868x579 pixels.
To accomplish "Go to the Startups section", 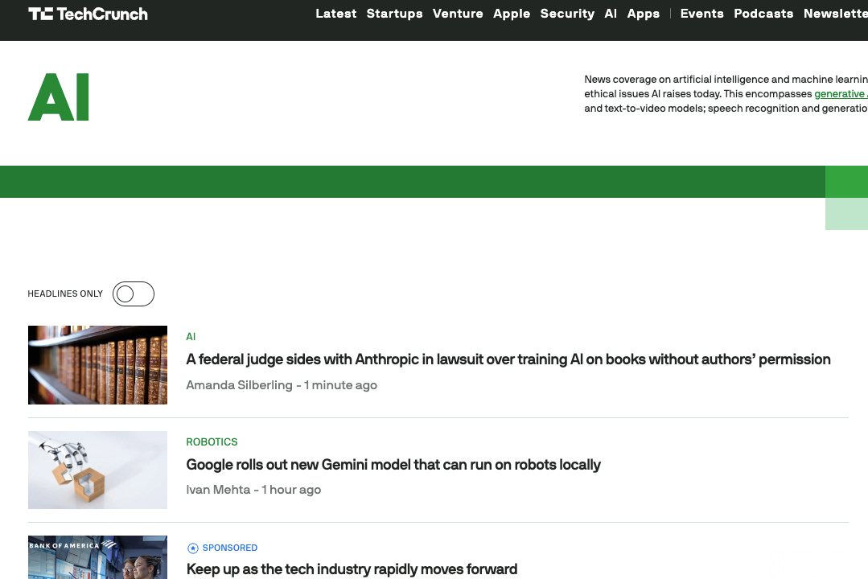I will tap(395, 14).
